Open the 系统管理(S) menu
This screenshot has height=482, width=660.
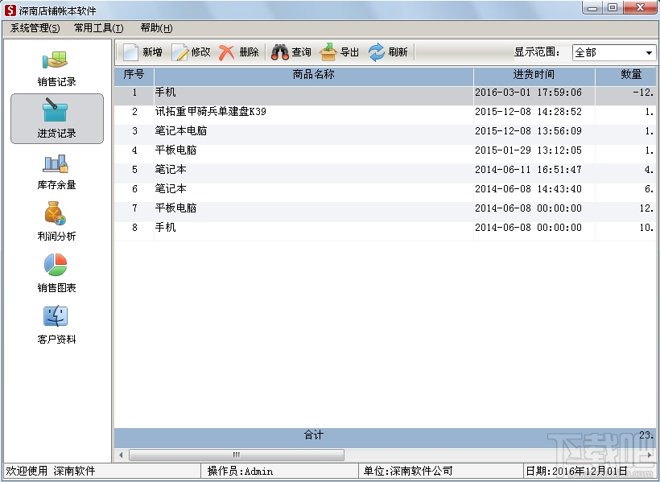35,28
